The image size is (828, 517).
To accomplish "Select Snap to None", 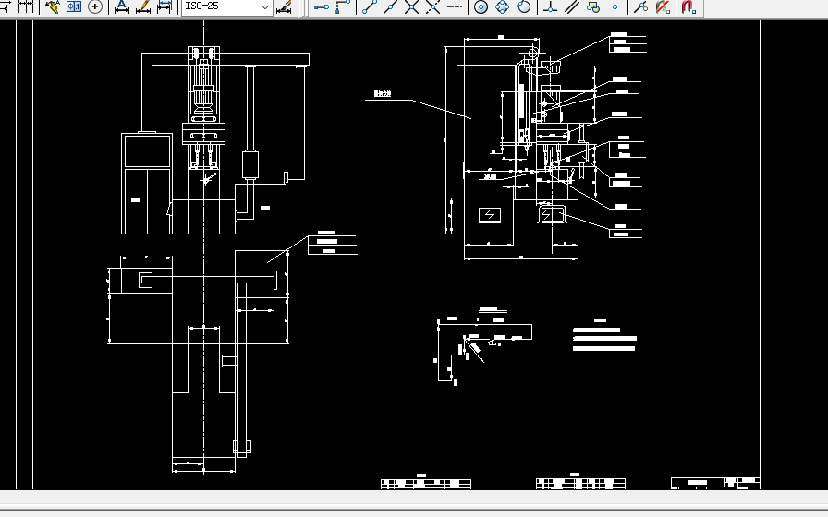I will point(663,6).
